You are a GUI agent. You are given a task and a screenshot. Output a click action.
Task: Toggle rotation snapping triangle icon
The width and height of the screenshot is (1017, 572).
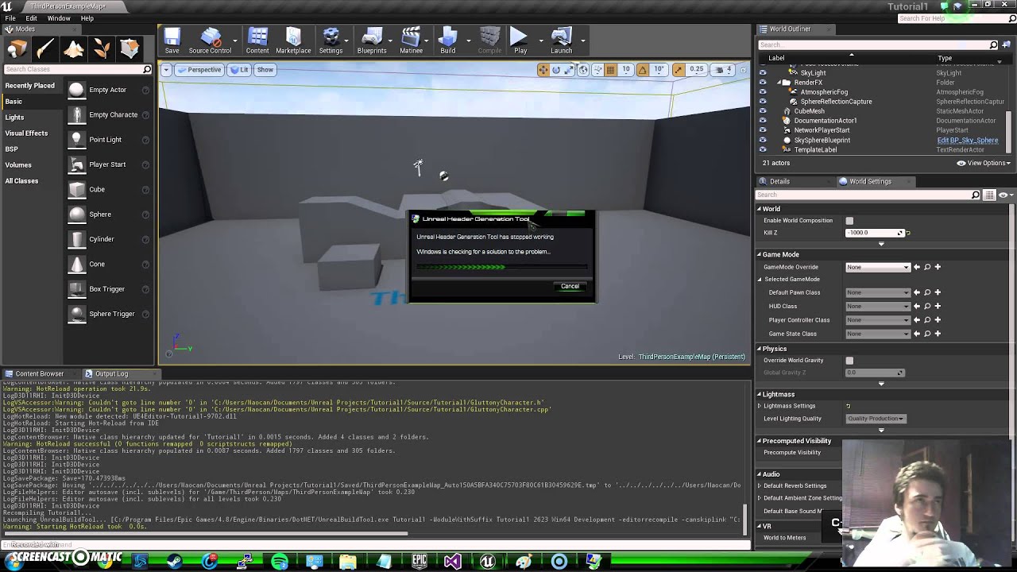[x=643, y=70]
